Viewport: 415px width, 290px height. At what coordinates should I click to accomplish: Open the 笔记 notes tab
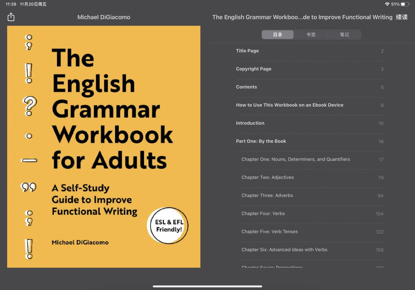pyautogui.click(x=344, y=35)
